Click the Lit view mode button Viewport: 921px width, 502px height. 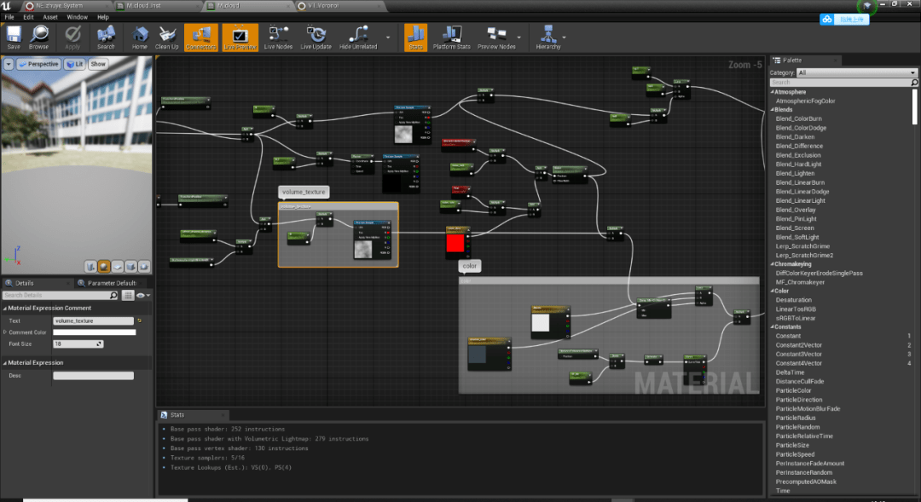74,64
